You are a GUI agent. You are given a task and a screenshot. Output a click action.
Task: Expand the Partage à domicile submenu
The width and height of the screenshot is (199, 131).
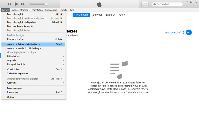pos(33,64)
